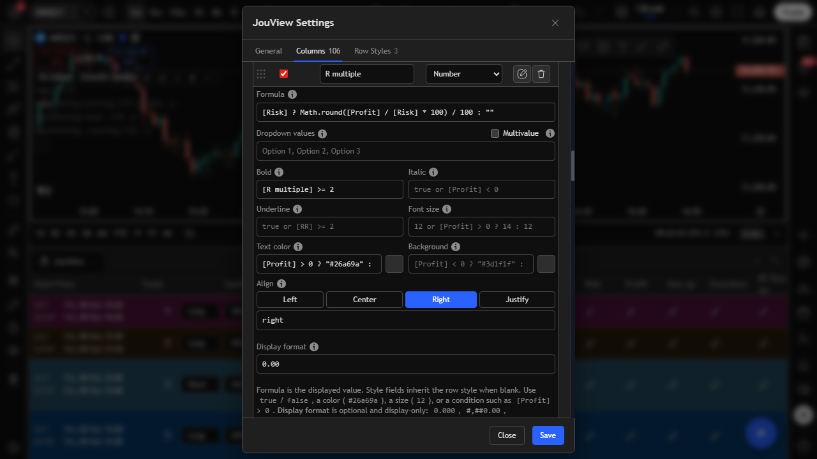Click the Dropdown values input field
The image size is (817, 459).
click(x=406, y=151)
